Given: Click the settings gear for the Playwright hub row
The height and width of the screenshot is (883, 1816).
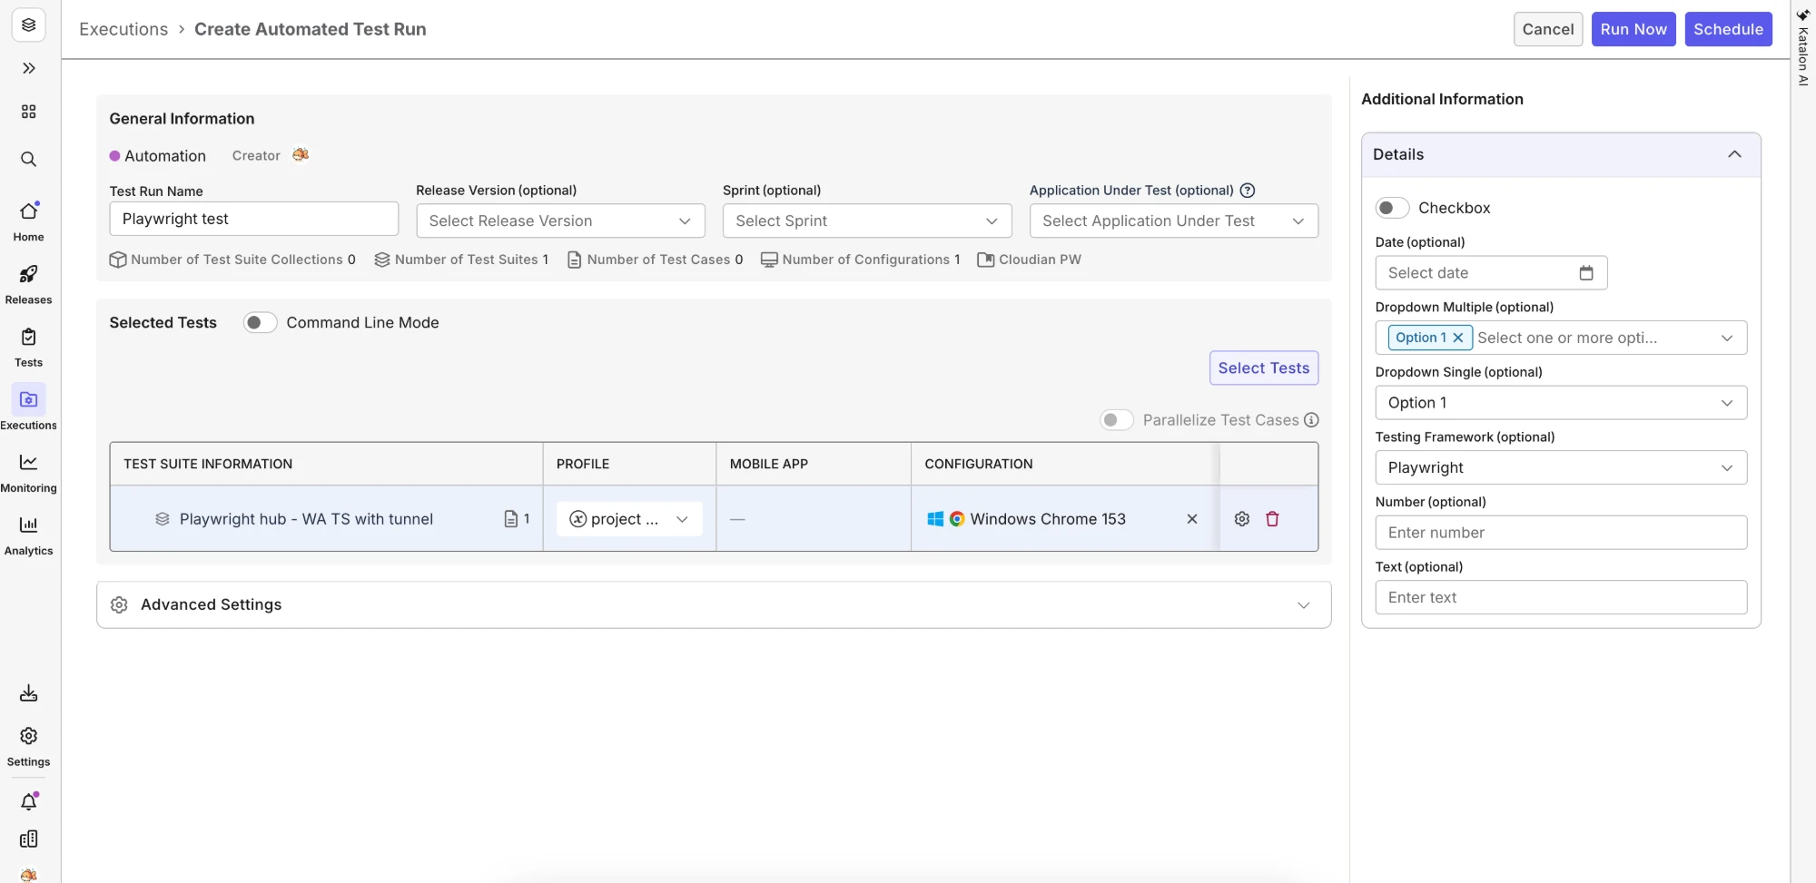Looking at the screenshot, I should pyautogui.click(x=1242, y=519).
